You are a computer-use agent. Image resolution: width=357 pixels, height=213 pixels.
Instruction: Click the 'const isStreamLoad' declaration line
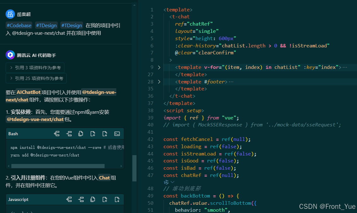[x=210, y=154]
